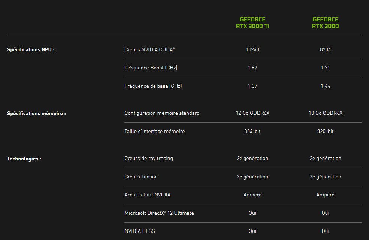
Task: Select the Spécifications GPU section heading
Action: [31, 49]
